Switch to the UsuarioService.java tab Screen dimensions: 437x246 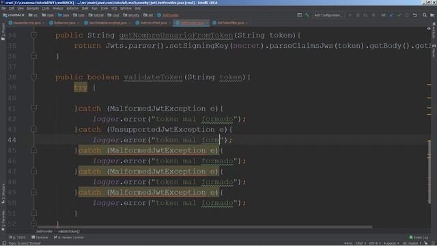coord(27,23)
